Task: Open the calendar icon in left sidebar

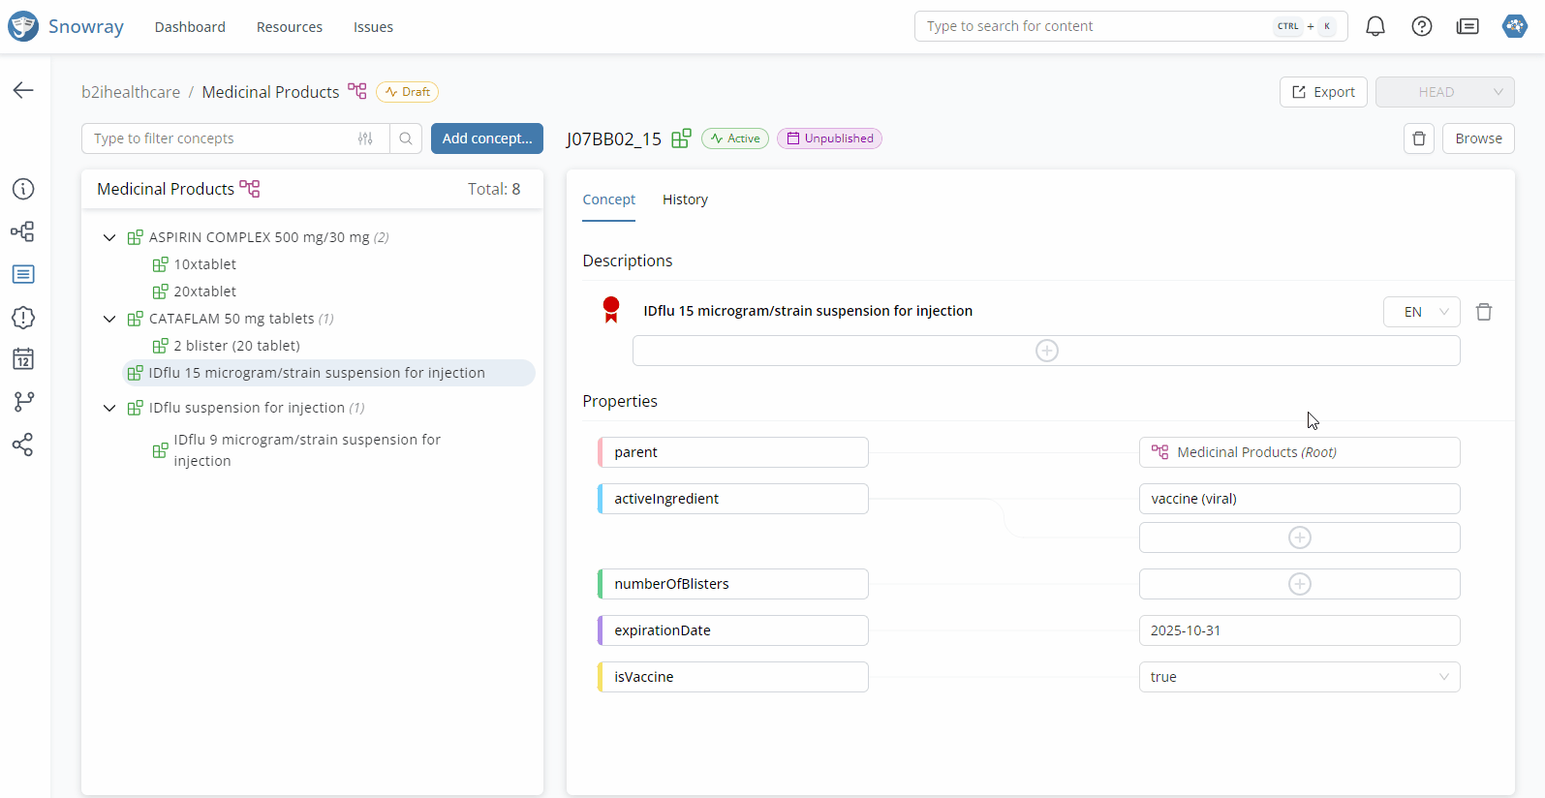Action: coord(23,359)
